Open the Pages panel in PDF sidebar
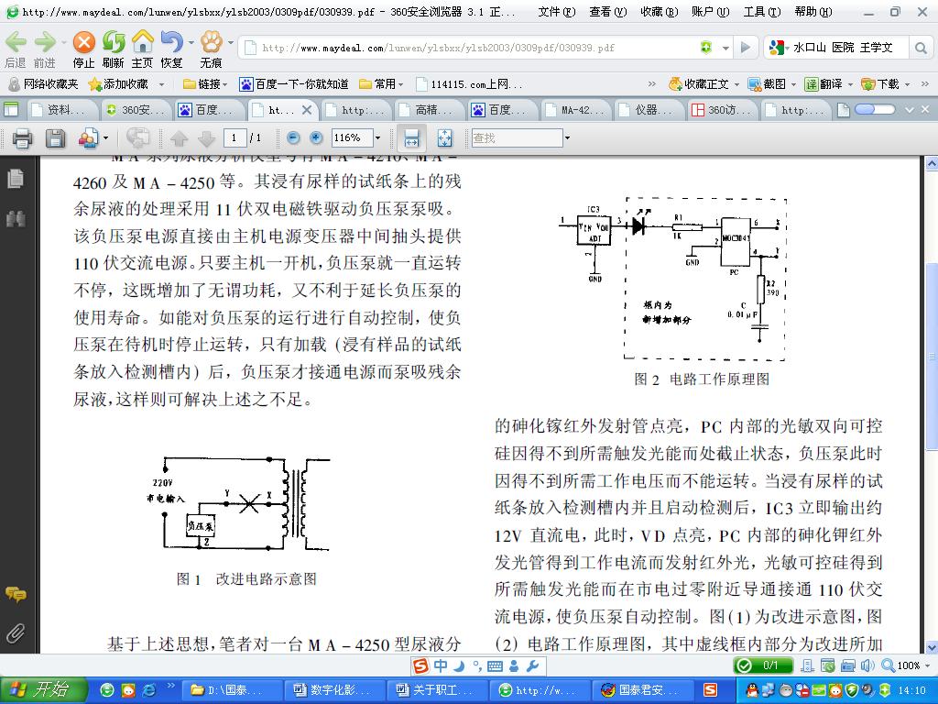The height and width of the screenshot is (704, 938). pyautogui.click(x=16, y=179)
